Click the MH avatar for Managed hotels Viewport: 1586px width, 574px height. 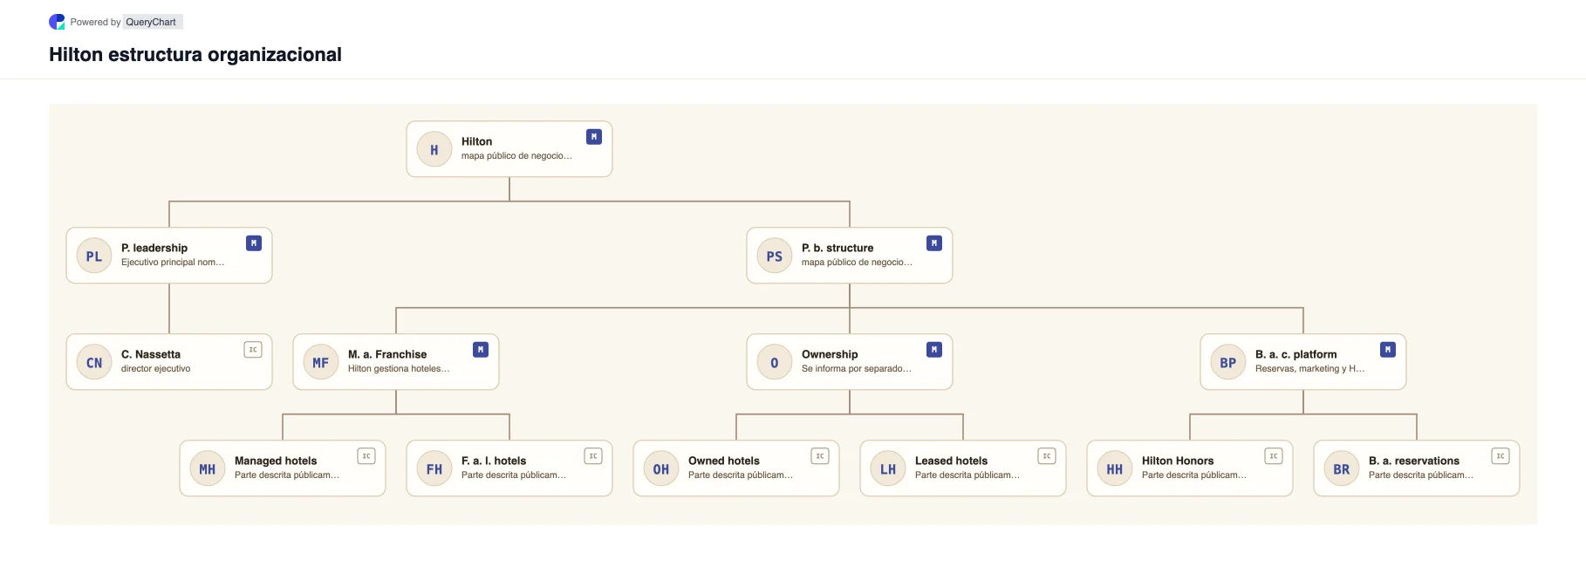tap(208, 468)
